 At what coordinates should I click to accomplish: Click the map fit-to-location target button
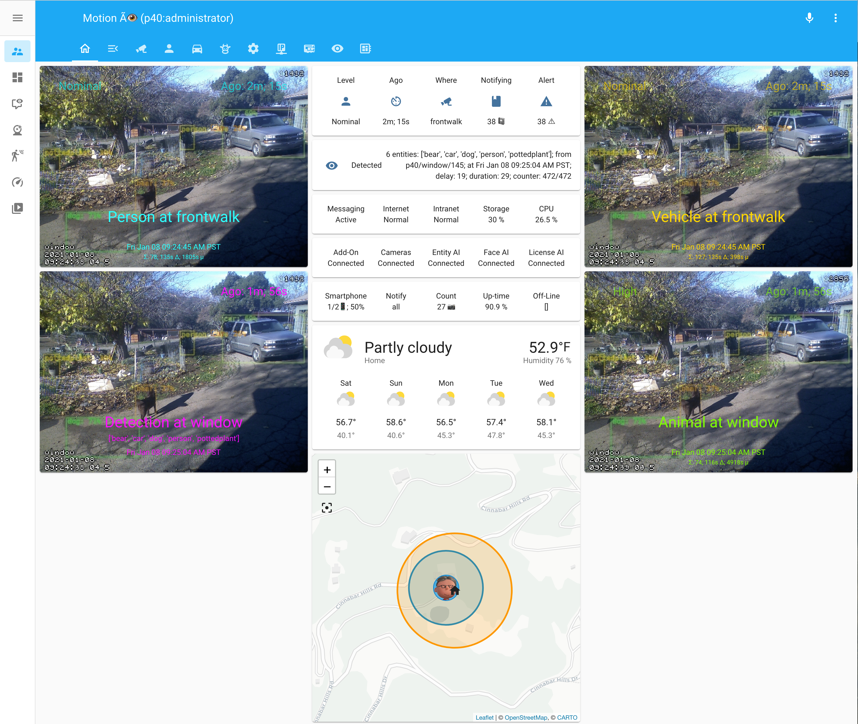point(327,508)
